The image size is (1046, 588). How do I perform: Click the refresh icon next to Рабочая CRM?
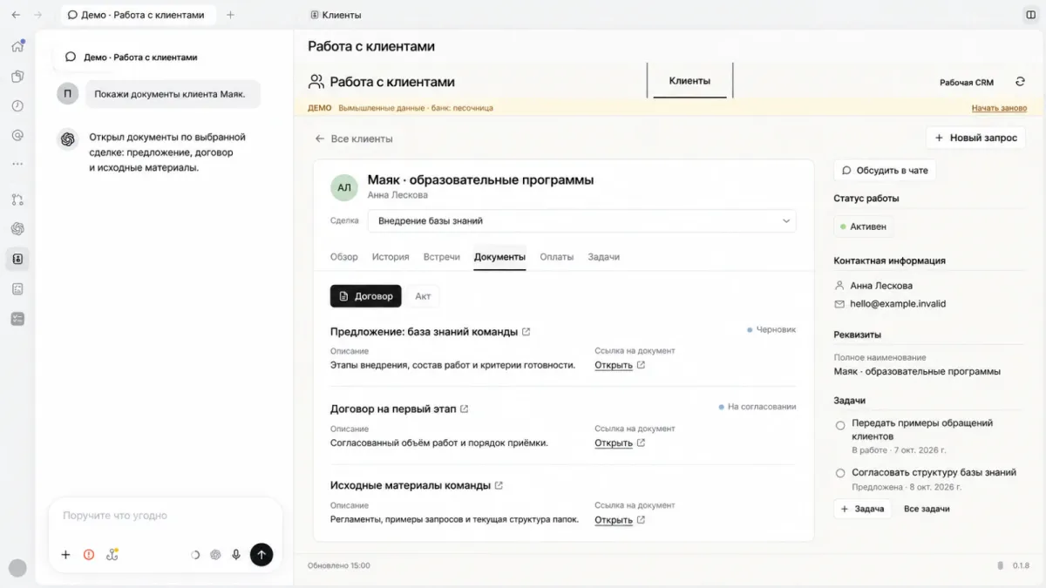pyautogui.click(x=1020, y=82)
